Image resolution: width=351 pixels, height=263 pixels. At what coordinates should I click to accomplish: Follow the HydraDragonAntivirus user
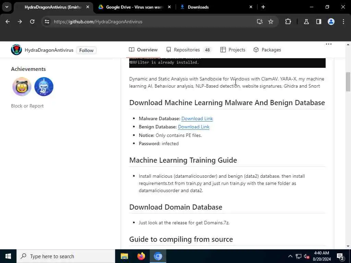(86, 50)
